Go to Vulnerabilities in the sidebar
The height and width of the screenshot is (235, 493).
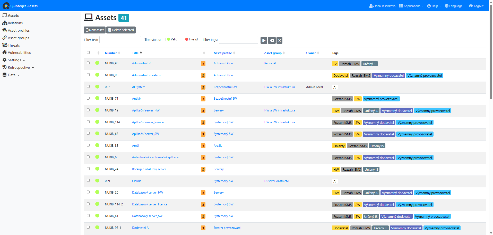pos(19,53)
